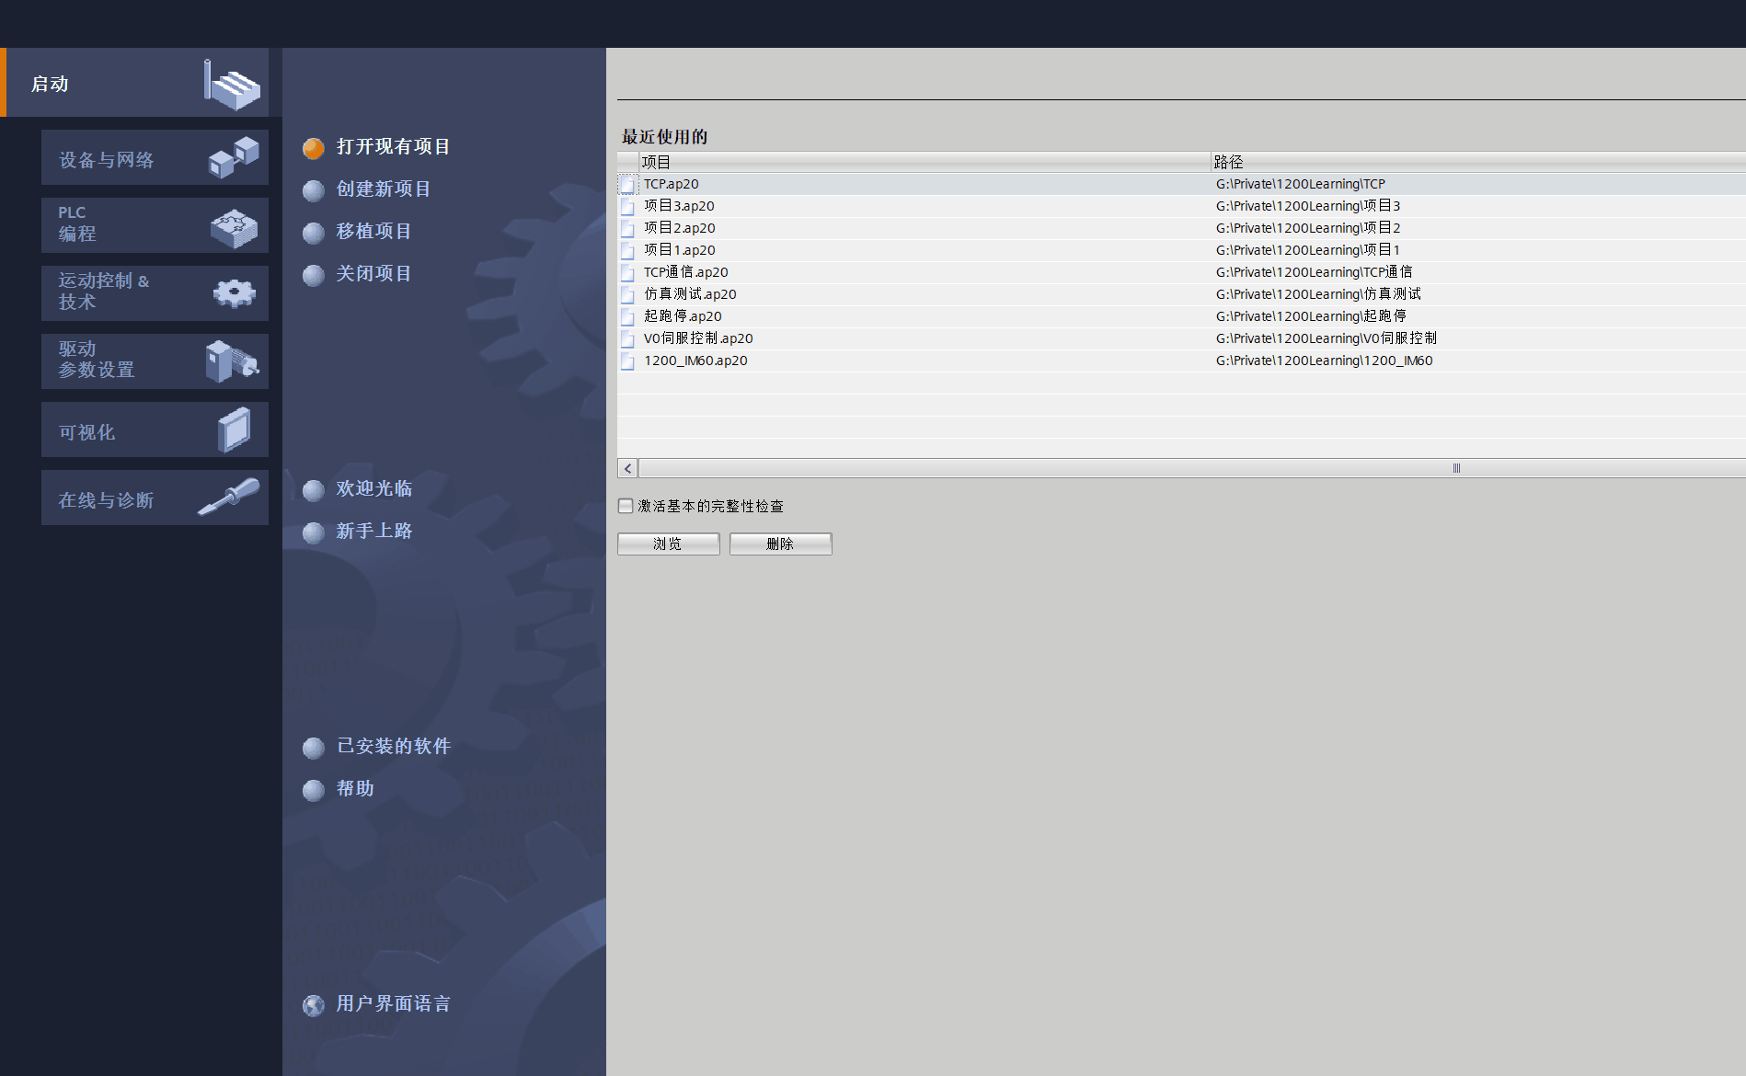Screen dimensions: 1746x1076
Task: Click the bullet beside 新手上路
Action: tap(314, 532)
